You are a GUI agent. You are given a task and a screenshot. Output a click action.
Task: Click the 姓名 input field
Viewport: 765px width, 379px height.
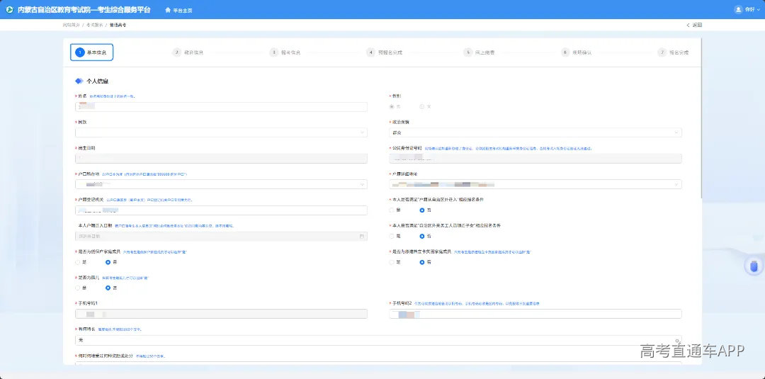pyautogui.click(x=221, y=107)
